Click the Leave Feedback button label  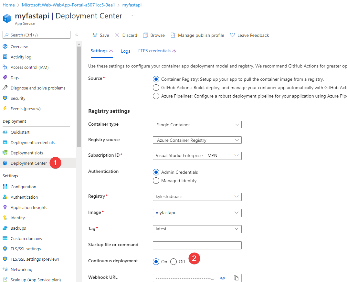(253, 35)
